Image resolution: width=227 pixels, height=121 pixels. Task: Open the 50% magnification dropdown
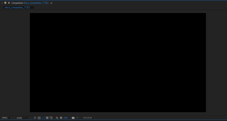coord(7,118)
